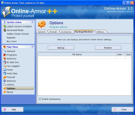Click the Latest version installed icon
This screenshot has height=115, width=135.
pos(5,26)
